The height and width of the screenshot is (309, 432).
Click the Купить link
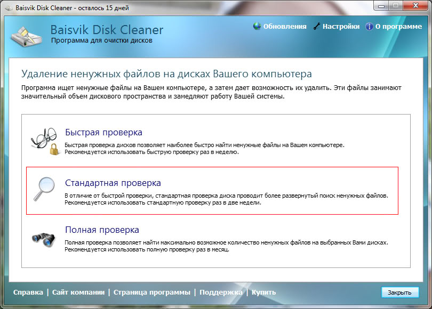263,292
